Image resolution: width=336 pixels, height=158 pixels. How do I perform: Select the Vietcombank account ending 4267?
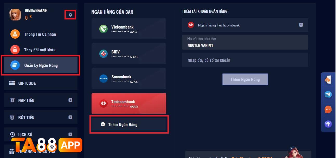point(129,29)
